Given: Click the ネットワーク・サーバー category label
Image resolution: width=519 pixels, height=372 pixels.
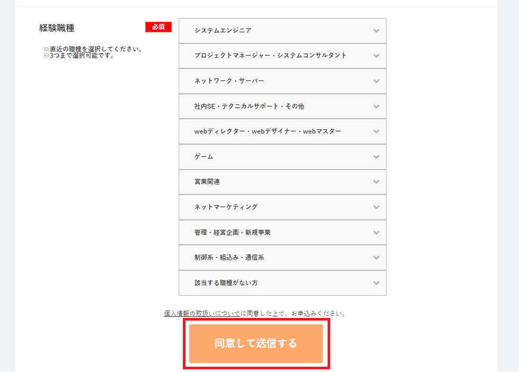Looking at the screenshot, I should [x=229, y=81].
